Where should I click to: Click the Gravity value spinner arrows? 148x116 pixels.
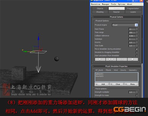click(137, 42)
